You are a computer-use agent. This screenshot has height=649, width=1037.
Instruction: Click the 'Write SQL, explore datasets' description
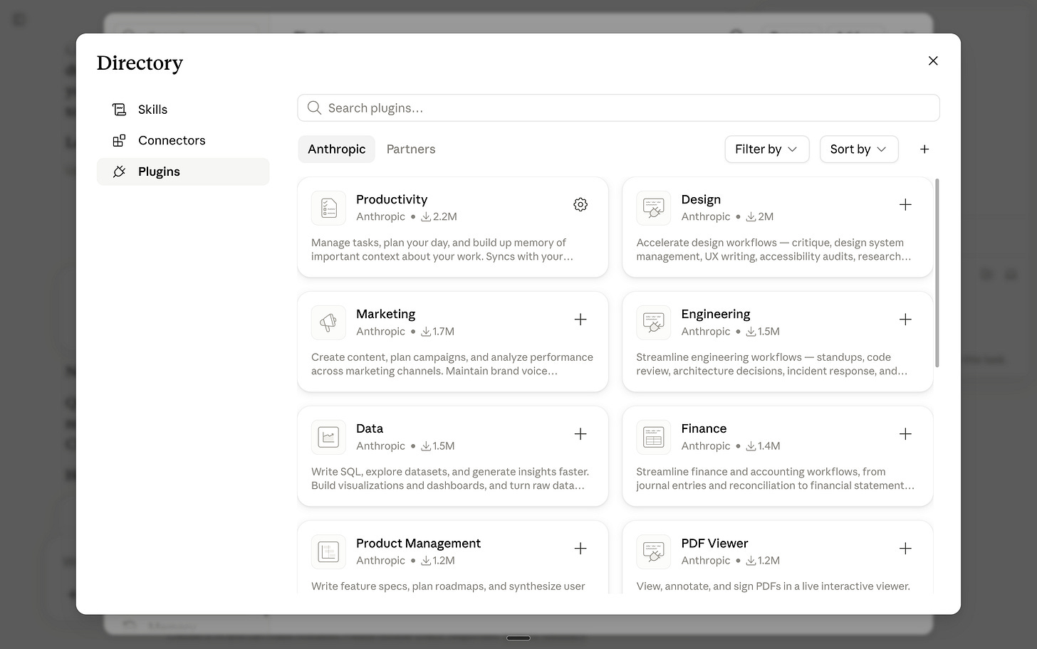(x=450, y=479)
